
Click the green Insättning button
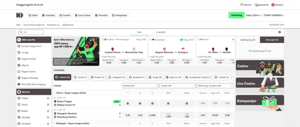(x=236, y=15)
